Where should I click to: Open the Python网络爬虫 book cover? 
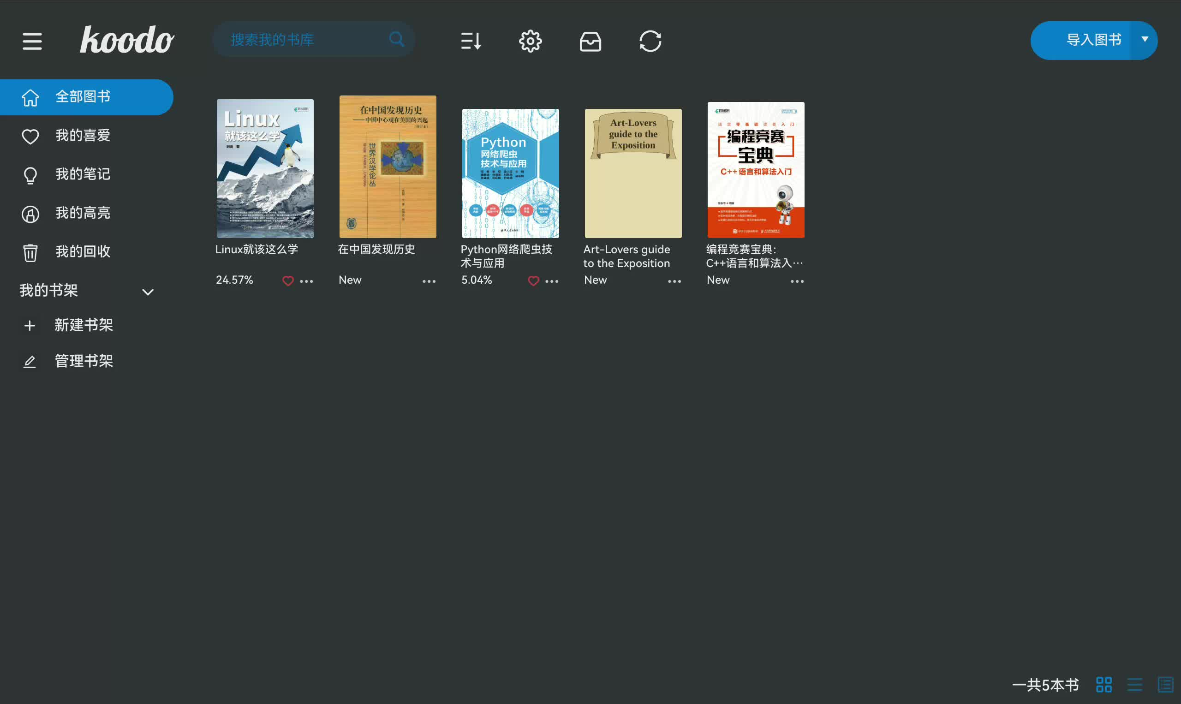click(x=510, y=173)
